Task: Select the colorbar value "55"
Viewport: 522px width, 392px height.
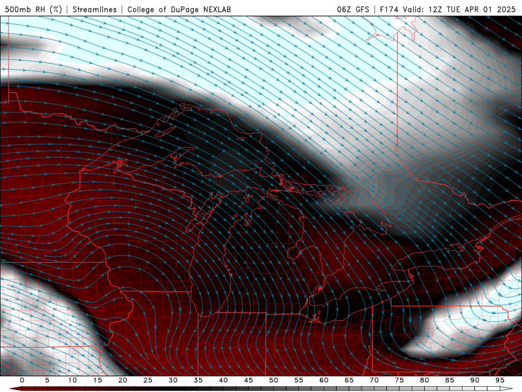Action: pos(299,380)
